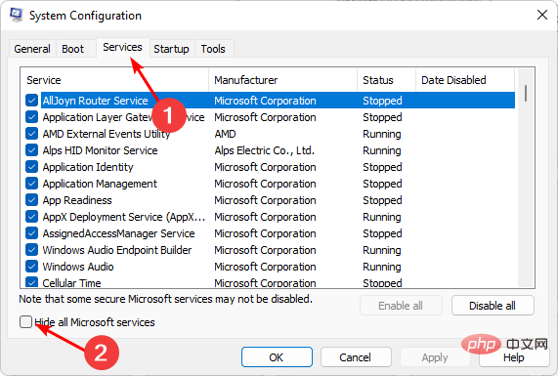Switch to the Tools tab
Viewport: 558px width, 376px height.
tap(213, 49)
